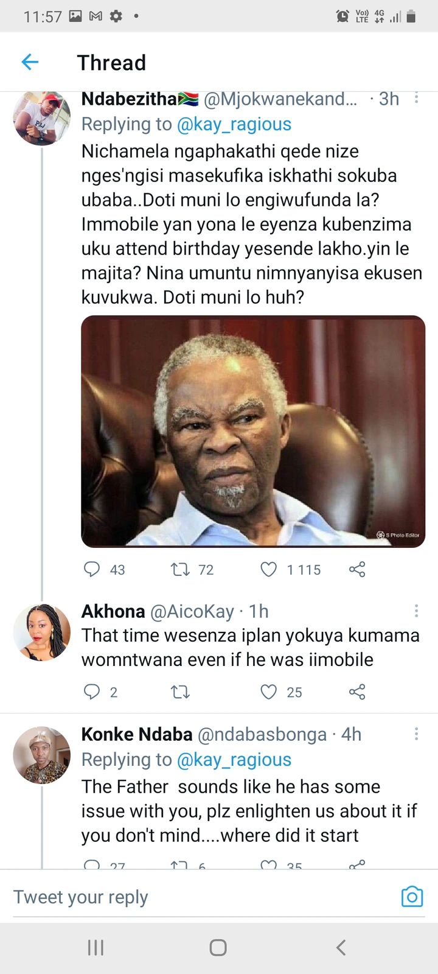Retweet Ndabezitha's tweet with 72 retweets

(179, 570)
